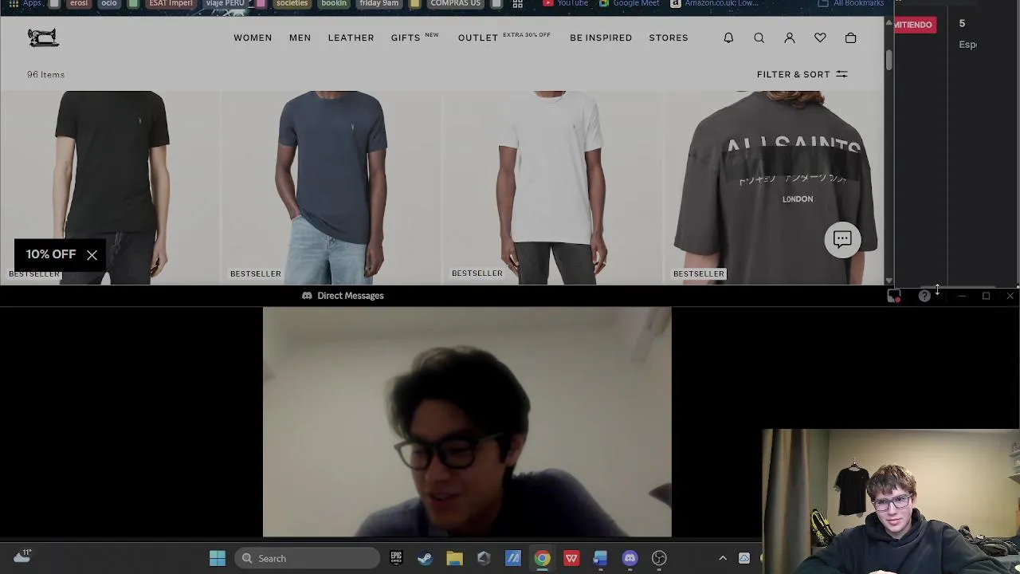Screen dimensions: 1020x574
Task: Click the page vertical scrollbar thumb
Action: click(889, 61)
